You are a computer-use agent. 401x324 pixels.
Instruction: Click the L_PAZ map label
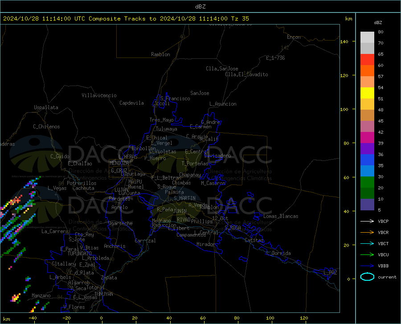click(x=330, y=273)
